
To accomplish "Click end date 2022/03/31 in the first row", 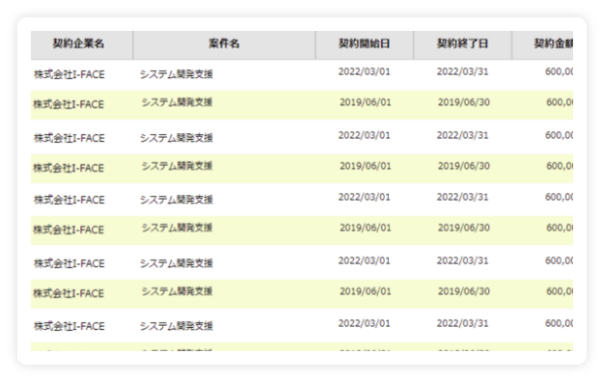I will 462,72.
